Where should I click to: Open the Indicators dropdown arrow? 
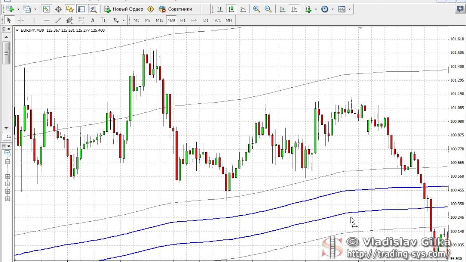point(316,9)
